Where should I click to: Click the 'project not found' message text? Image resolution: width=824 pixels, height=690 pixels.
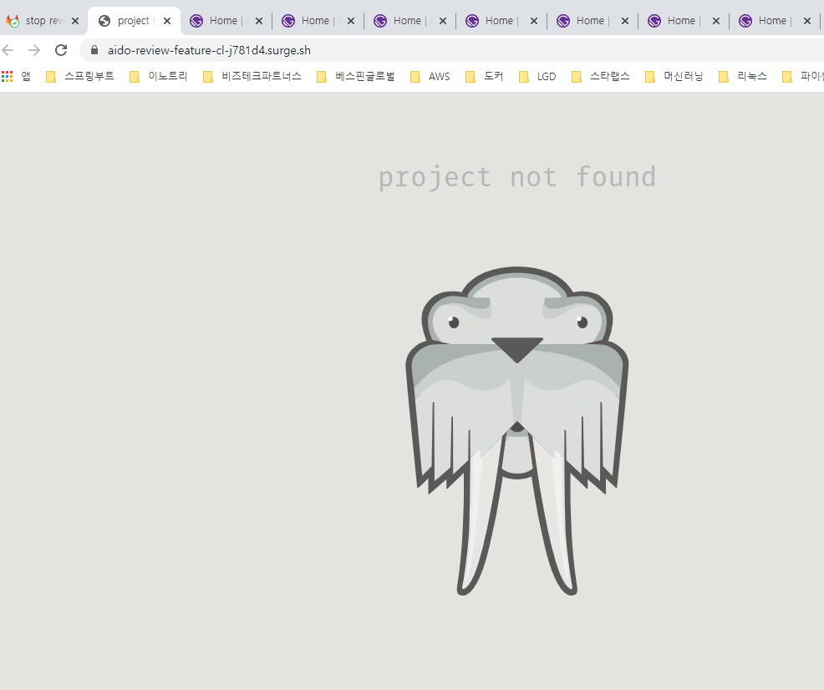click(517, 177)
